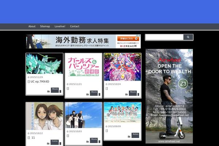Click the date 2015/10/24 on post card
219x146 pixels.
click(114, 84)
